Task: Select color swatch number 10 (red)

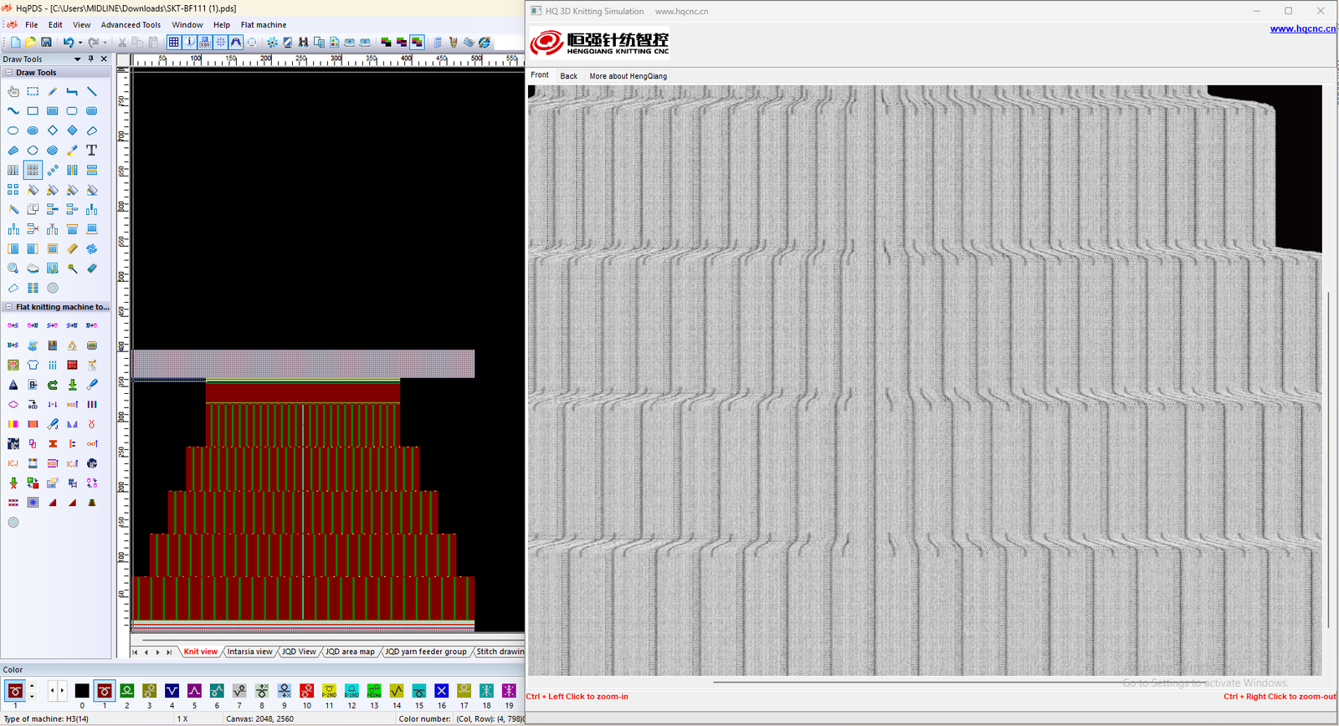Action: point(307,691)
